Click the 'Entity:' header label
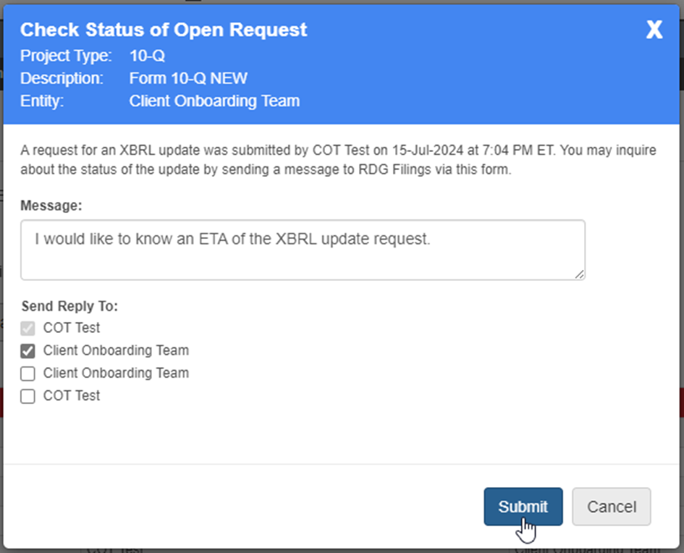The image size is (684, 553). pyautogui.click(x=42, y=101)
